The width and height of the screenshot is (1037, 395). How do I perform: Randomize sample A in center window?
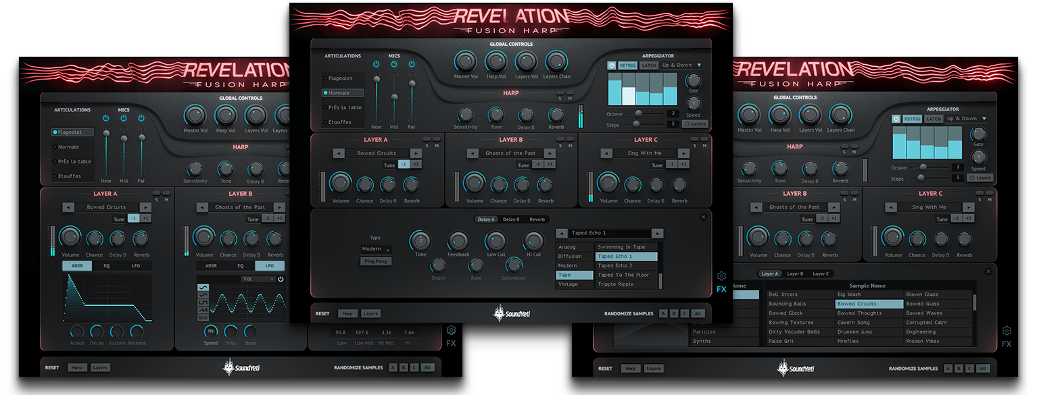click(662, 313)
